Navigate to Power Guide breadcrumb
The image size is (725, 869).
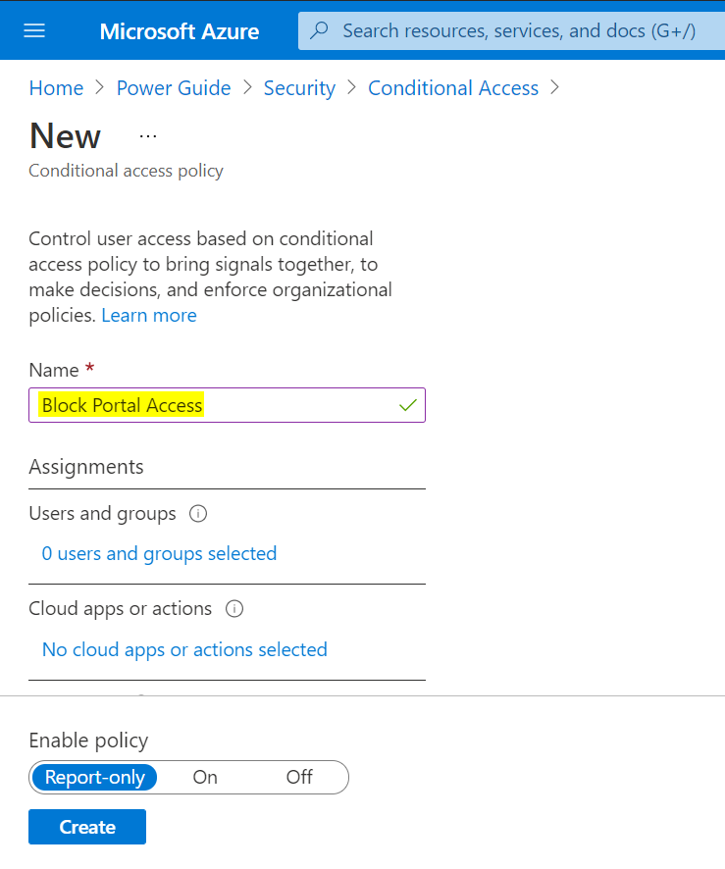[x=174, y=88]
